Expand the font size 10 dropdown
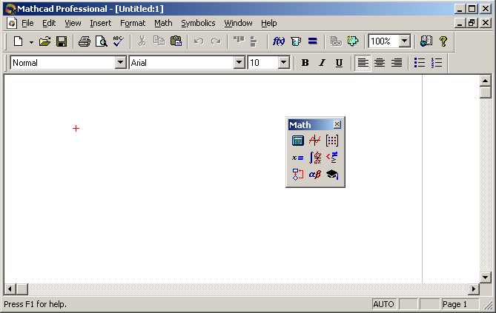 click(x=284, y=63)
